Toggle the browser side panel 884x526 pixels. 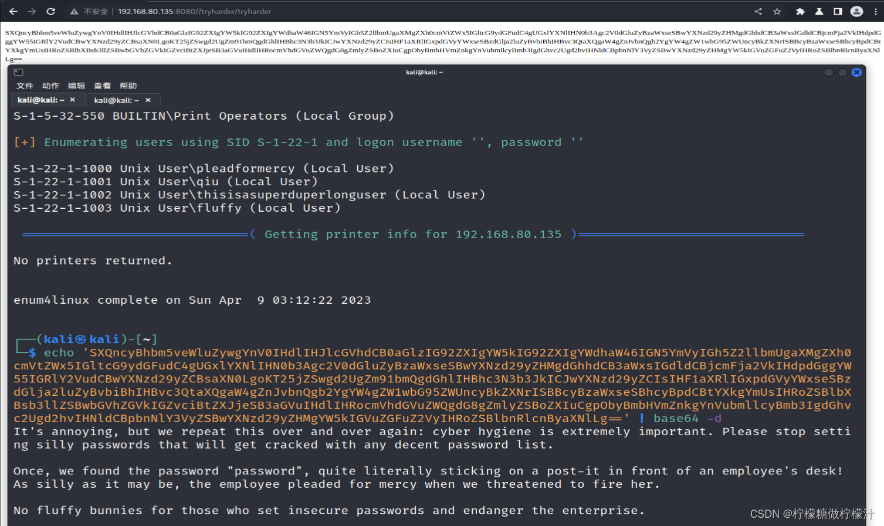[838, 11]
